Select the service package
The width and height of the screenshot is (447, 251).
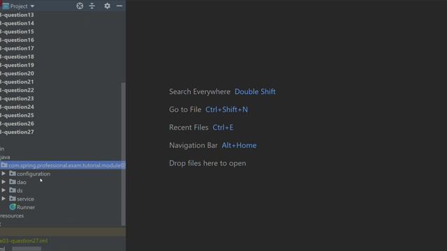[x=25, y=199]
